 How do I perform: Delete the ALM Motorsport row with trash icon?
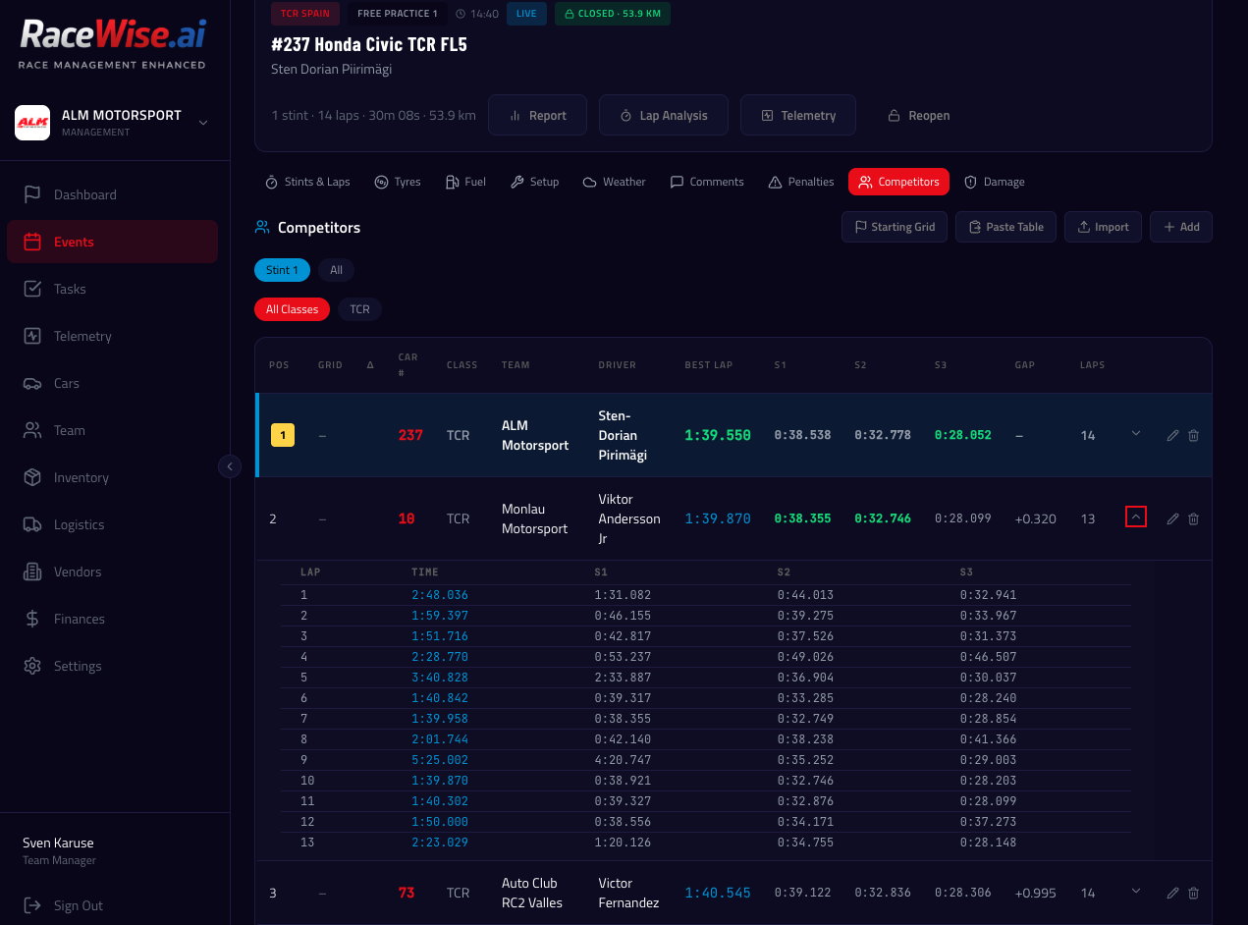(x=1194, y=435)
